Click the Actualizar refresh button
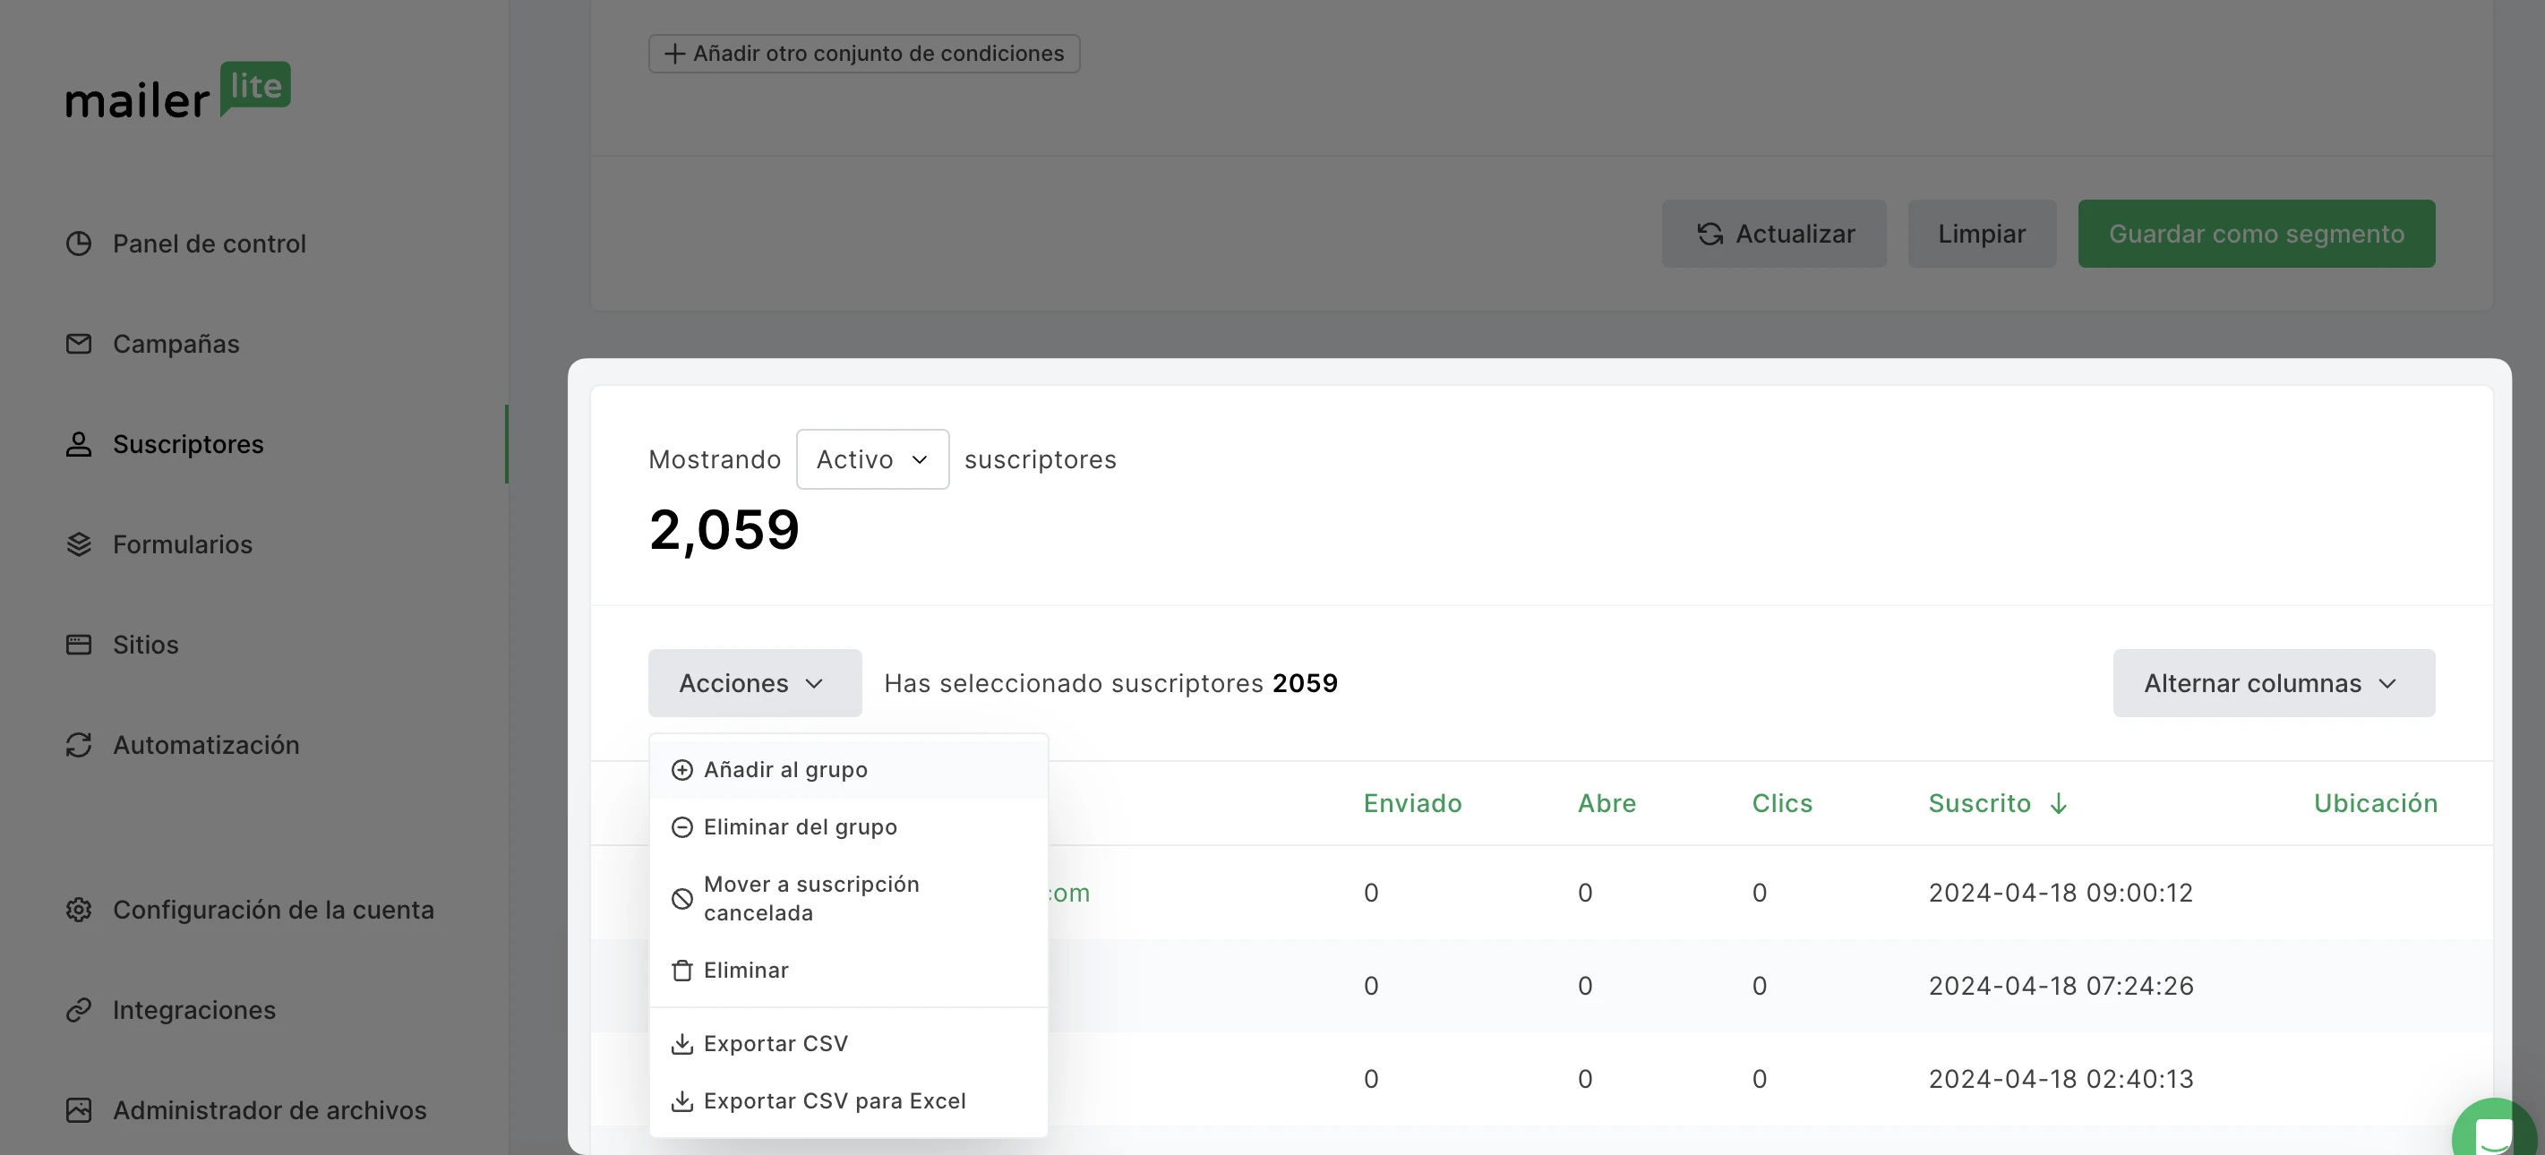2545x1155 pixels. [x=1773, y=235]
